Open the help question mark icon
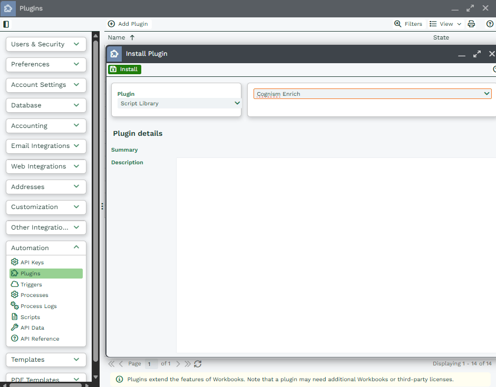496x387 pixels. (490, 24)
